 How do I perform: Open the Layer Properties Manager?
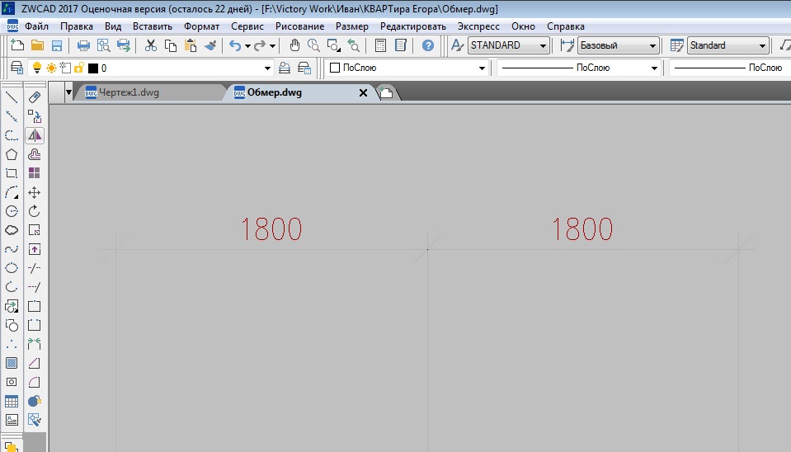tap(16, 68)
